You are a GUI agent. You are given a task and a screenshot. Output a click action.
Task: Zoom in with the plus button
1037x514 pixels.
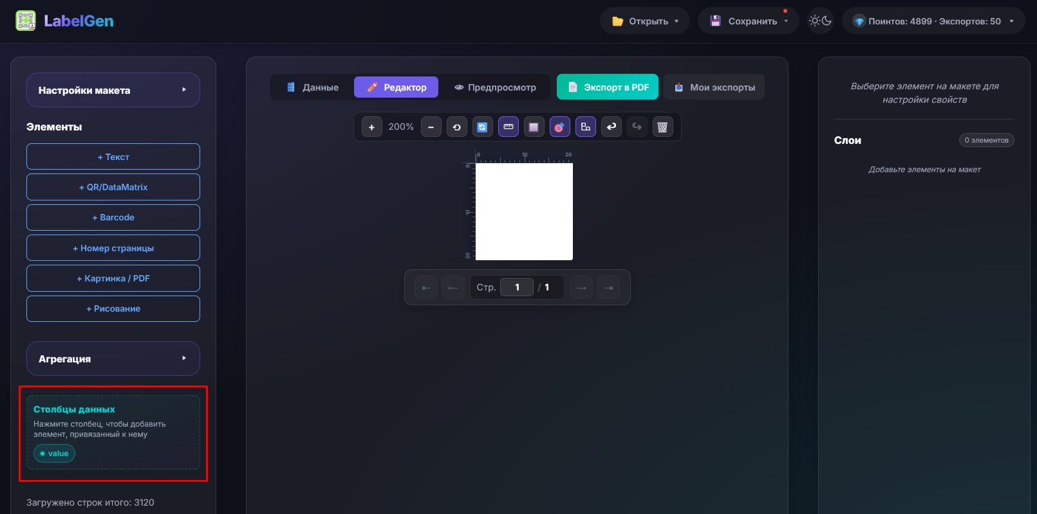tap(371, 127)
